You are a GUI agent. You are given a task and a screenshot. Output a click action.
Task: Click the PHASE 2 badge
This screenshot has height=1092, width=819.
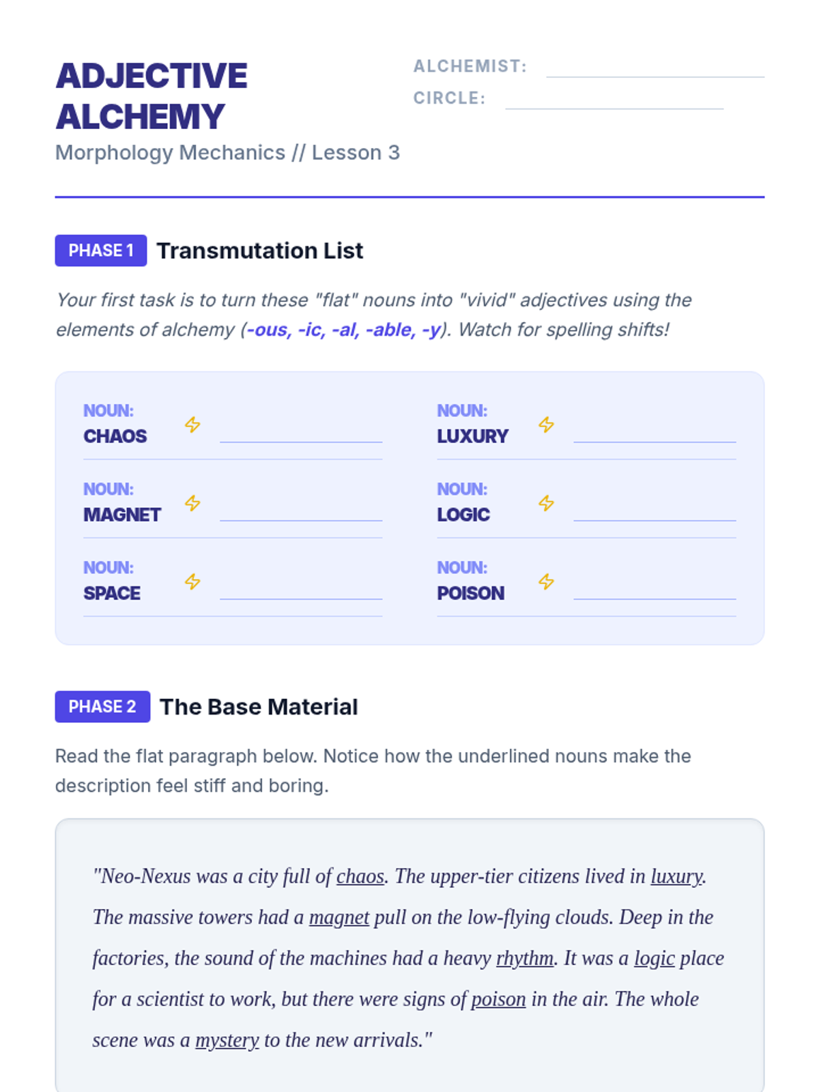[102, 706]
